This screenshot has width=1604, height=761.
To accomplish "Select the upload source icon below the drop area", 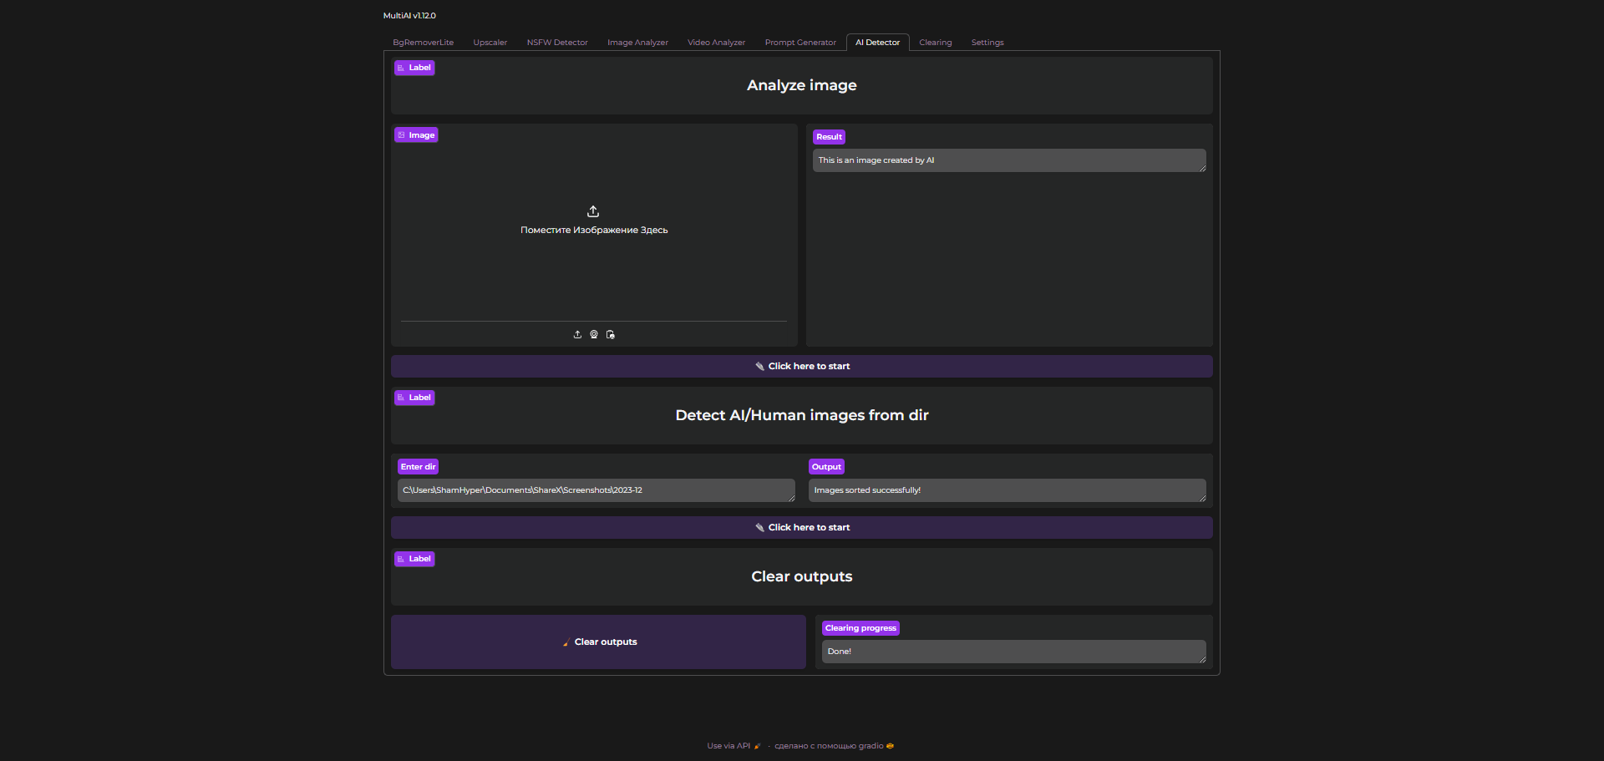I will pos(577,334).
